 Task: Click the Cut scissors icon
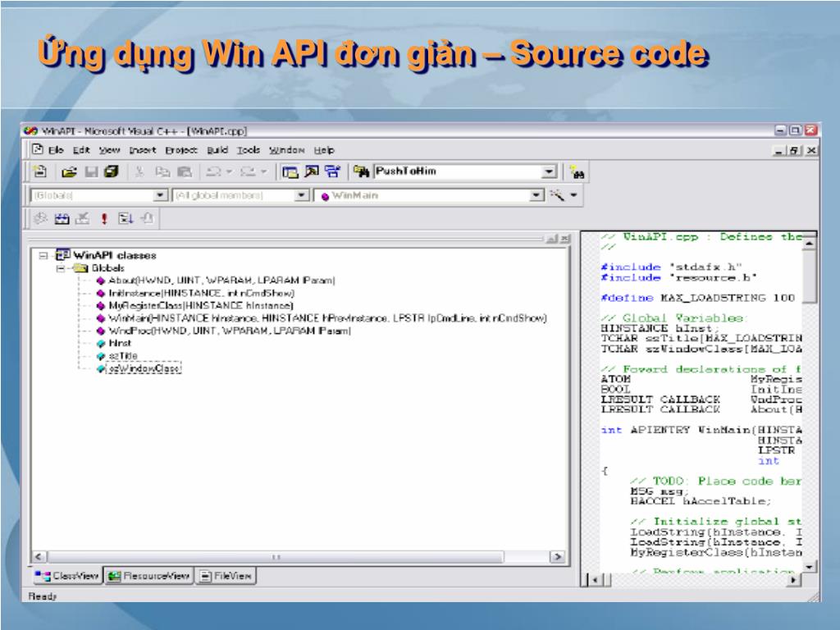(139, 171)
